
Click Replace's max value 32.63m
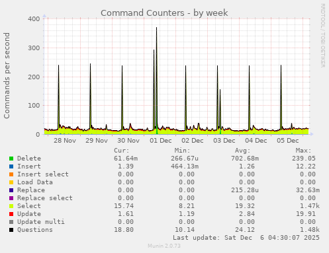[x=308, y=190]
